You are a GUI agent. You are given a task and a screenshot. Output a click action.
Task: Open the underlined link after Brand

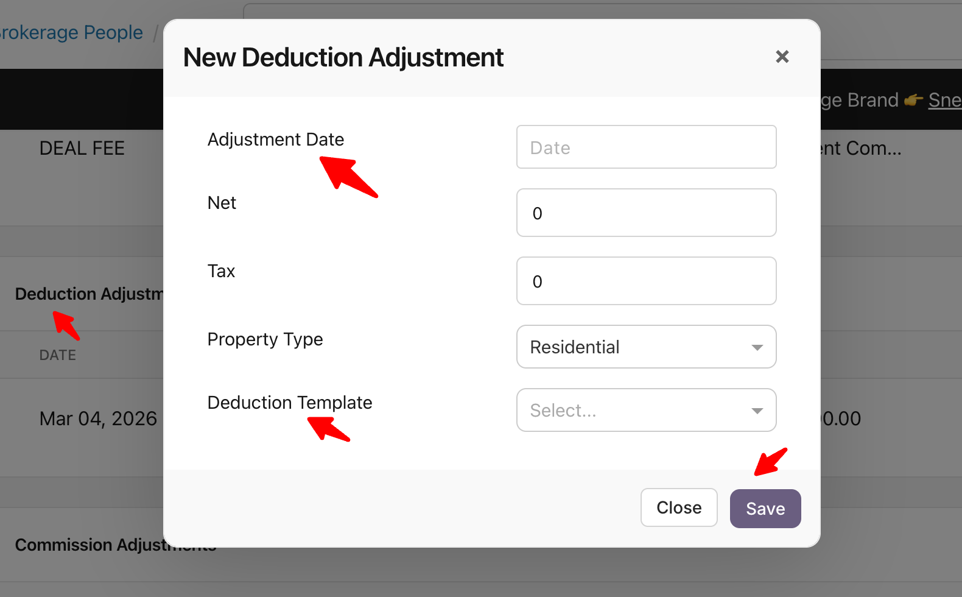[944, 100]
